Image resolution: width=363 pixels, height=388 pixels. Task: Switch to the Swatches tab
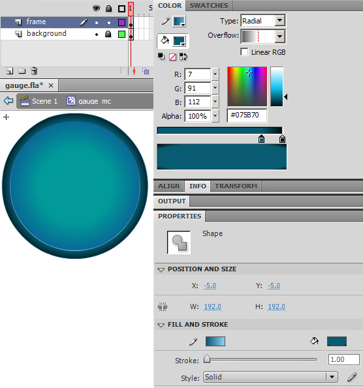[x=209, y=5]
